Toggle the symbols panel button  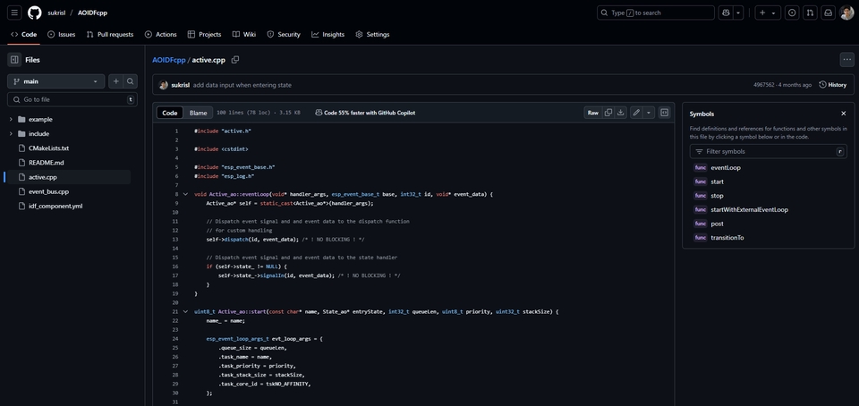(664, 113)
